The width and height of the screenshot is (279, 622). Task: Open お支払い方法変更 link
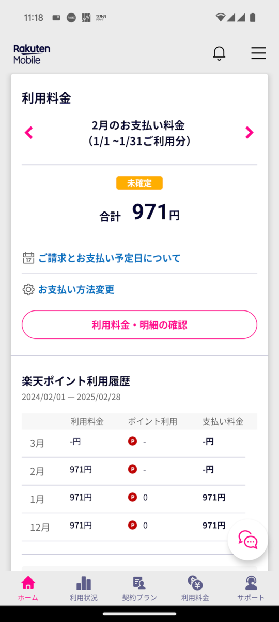[76, 290]
